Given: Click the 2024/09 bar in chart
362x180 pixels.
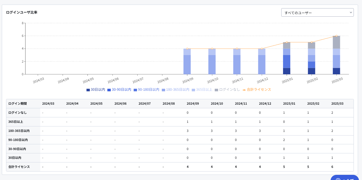Looking at the screenshot, I should [x=187, y=61].
